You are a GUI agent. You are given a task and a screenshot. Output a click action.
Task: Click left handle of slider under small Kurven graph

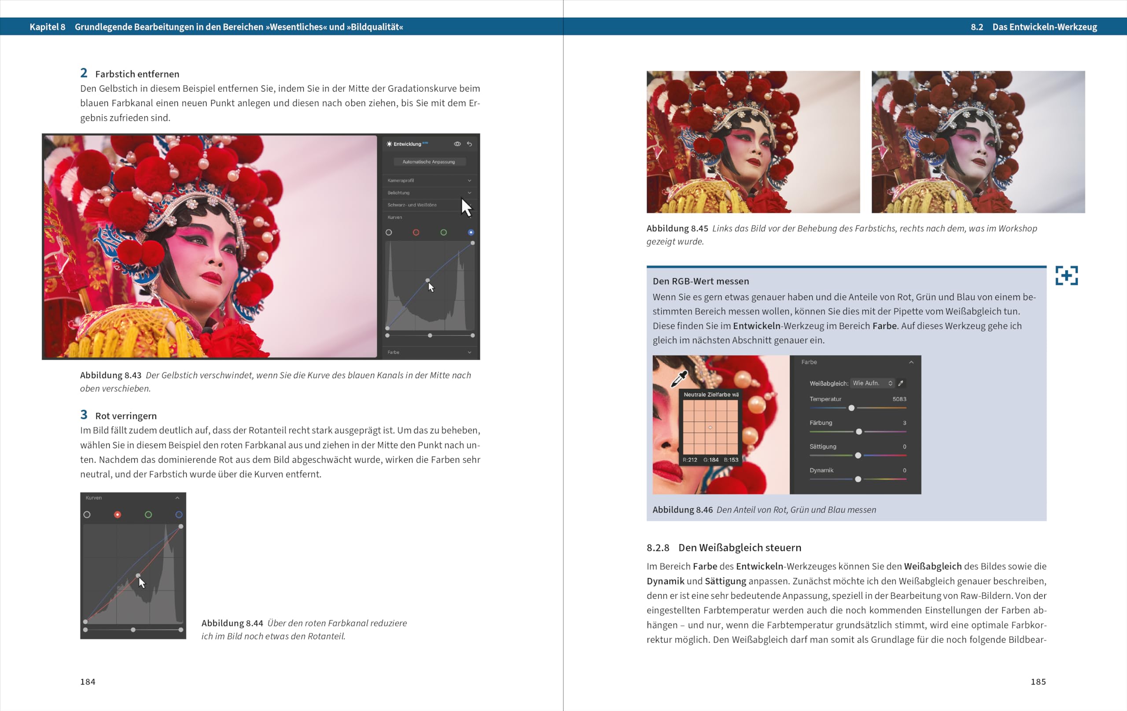point(85,630)
